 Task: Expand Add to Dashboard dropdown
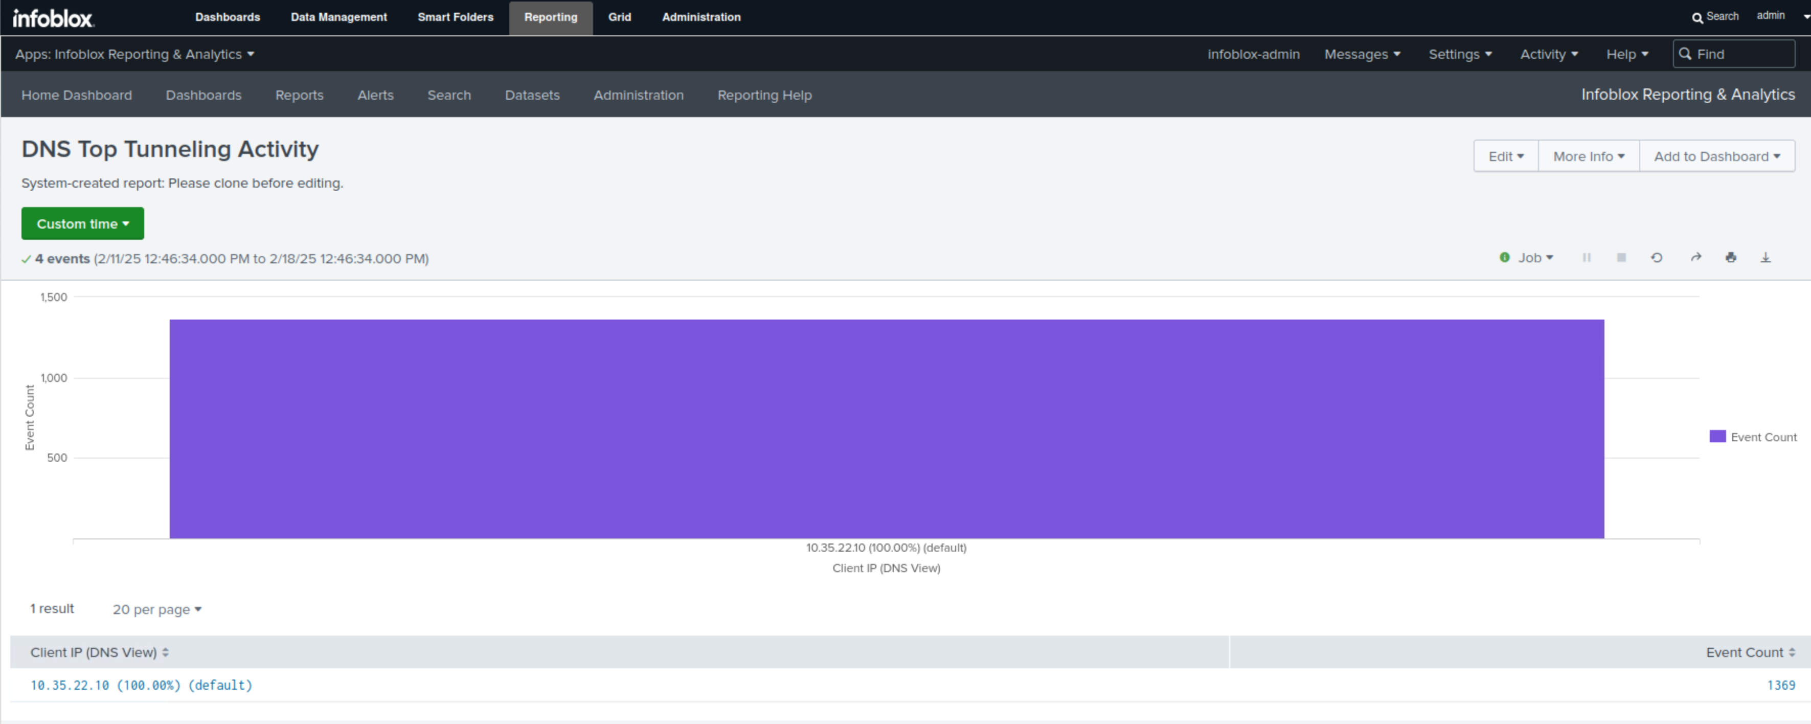1716,156
